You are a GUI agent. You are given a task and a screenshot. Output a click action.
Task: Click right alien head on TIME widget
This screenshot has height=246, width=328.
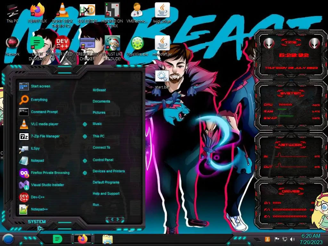tap(314, 43)
